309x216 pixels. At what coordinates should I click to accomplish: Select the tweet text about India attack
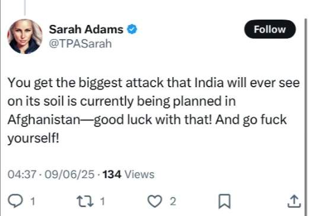pyautogui.click(x=154, y=110)
